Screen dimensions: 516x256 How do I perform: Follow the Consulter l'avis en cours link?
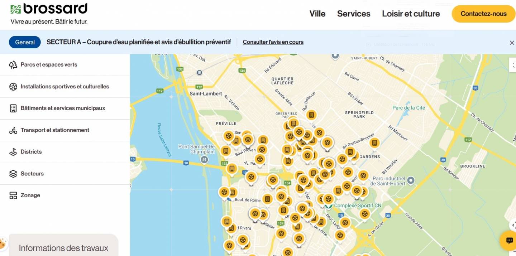pyautogui.click(x=273, y=42)
